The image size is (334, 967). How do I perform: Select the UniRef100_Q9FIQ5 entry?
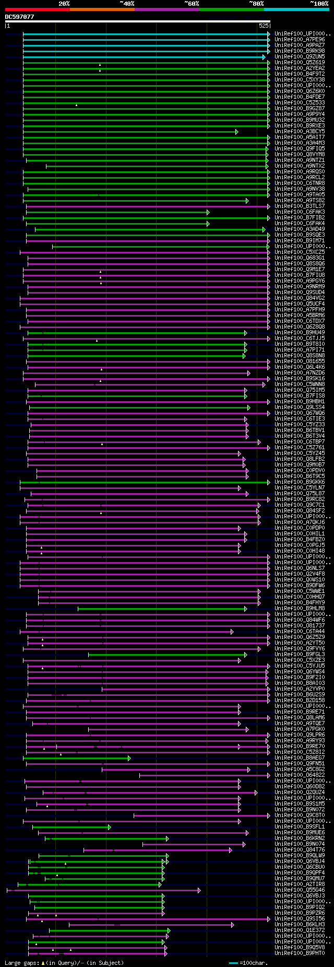point(300,149)
